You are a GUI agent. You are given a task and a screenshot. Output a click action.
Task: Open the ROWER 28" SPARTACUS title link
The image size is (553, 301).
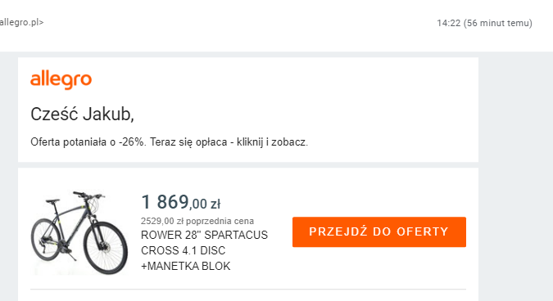tap(204, 235)
